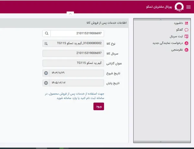Click the search magnifier icon
194x149 pixels.
pyautogui.click(x=47, y=33)
